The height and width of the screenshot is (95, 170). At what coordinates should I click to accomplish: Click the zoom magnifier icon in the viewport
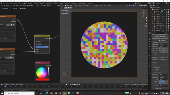[146, 18]
